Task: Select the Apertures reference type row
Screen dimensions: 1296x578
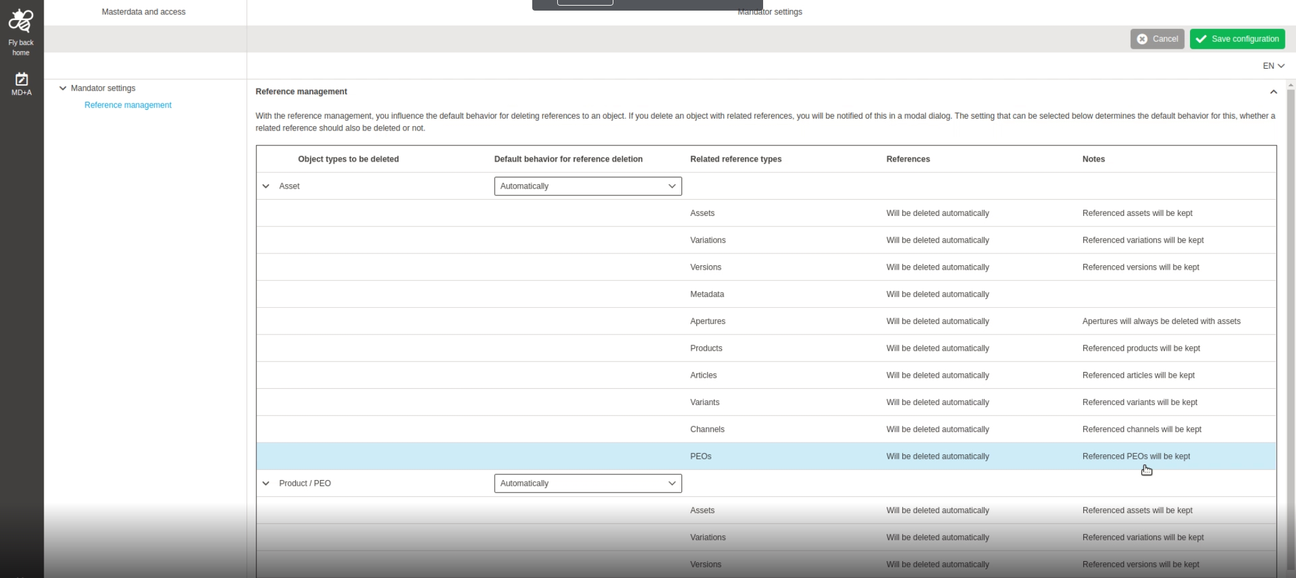Action: click(x=766, y=321)
